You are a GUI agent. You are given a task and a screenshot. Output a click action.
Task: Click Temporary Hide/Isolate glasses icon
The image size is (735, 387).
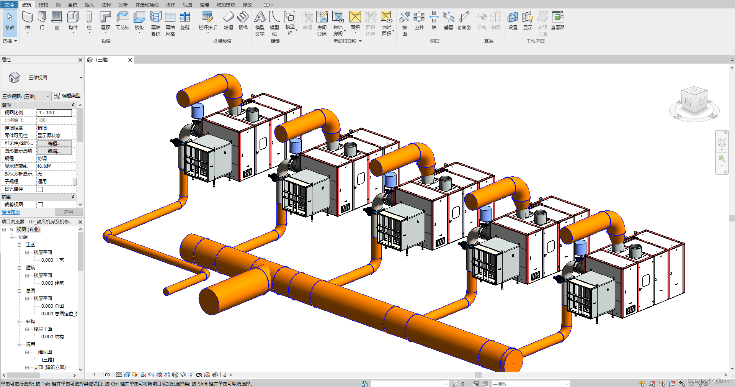tap(183, 375)
